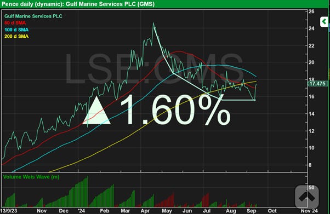Click the scroll-to-top up arrow button
This screenshot has width=330, height=214.
[x=306, y=197]
